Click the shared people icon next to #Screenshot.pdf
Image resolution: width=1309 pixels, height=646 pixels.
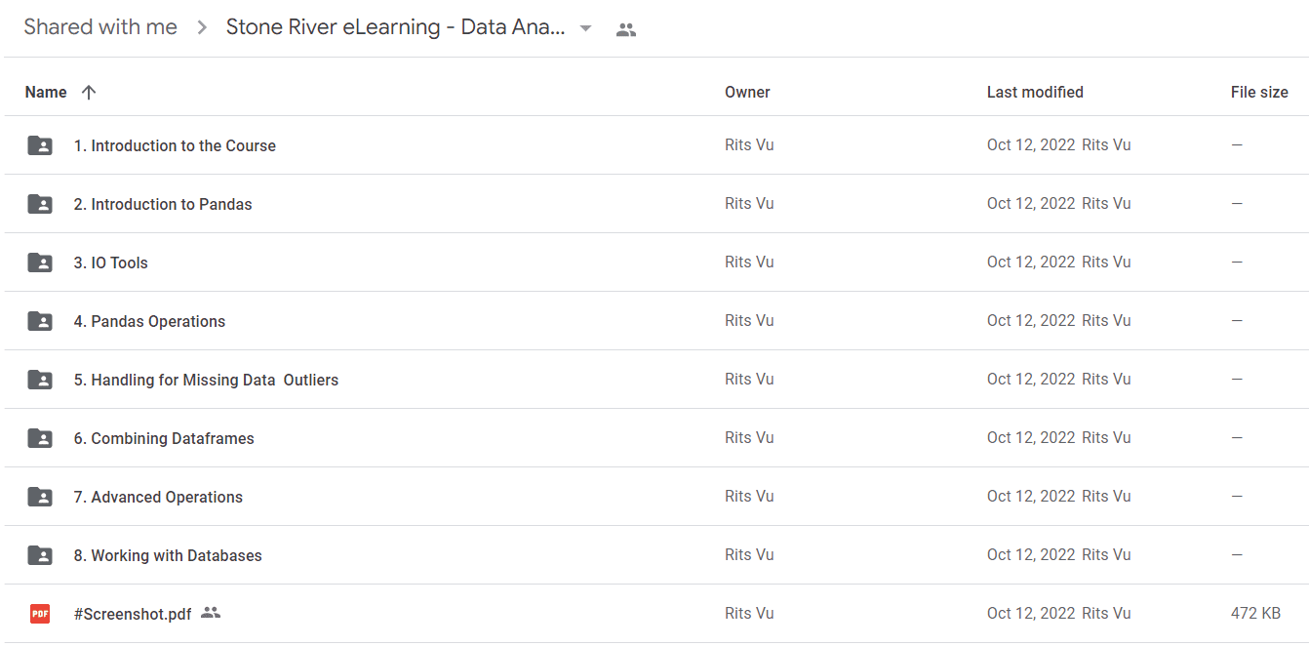pyautogui.click(x=211, y=613)
